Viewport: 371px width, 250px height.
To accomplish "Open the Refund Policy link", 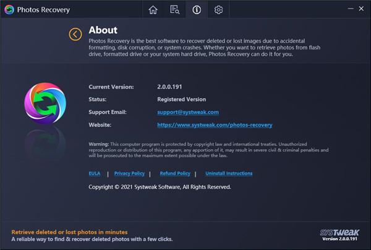I will click(174, 174).
